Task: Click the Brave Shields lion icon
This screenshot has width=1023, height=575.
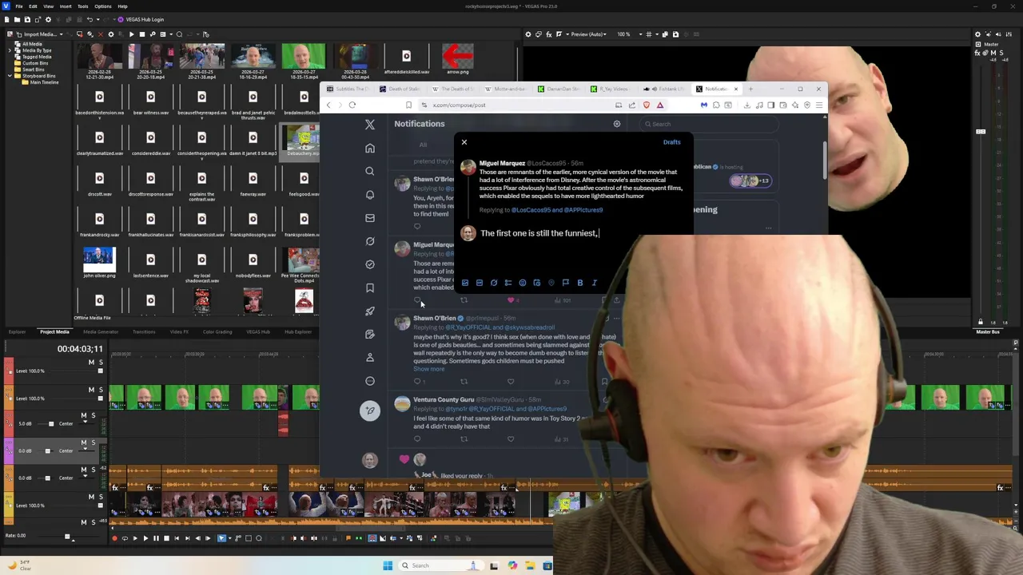Action: click(647, 105)
